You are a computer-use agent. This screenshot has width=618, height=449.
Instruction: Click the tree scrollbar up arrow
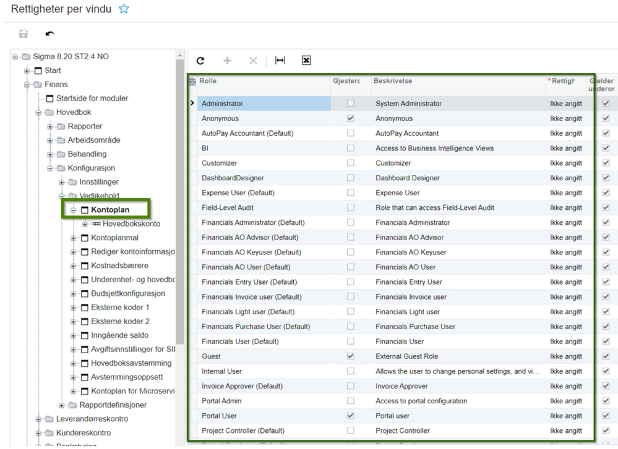click(180, 56)
